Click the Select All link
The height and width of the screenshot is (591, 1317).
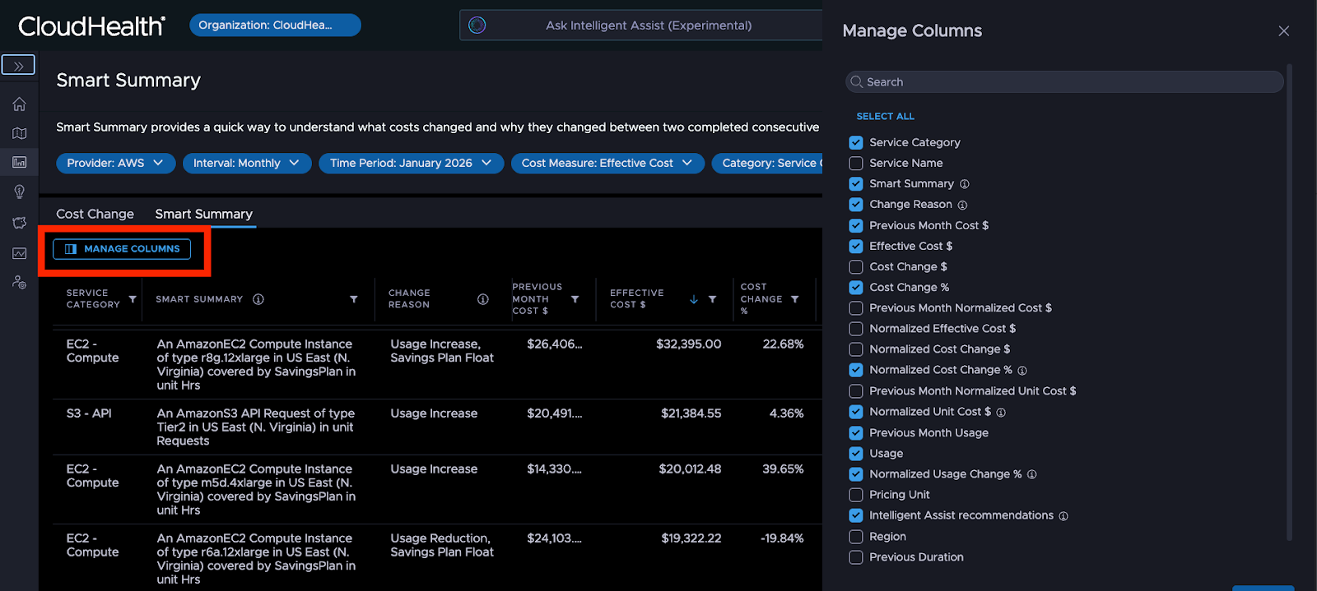coord(885,116)
